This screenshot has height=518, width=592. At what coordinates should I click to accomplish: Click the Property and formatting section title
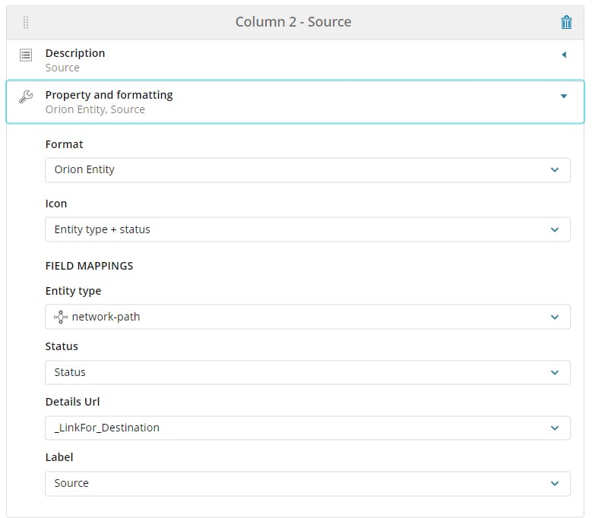click(x=109, y=95)
